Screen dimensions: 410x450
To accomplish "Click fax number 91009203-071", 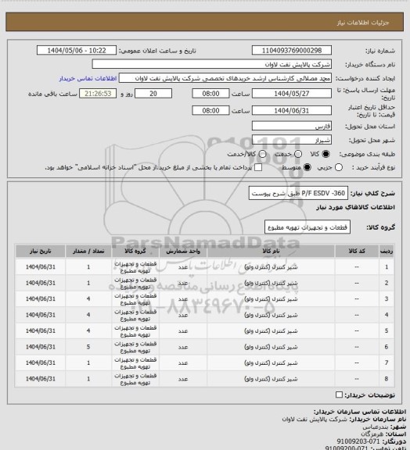I will pos(358,441).
